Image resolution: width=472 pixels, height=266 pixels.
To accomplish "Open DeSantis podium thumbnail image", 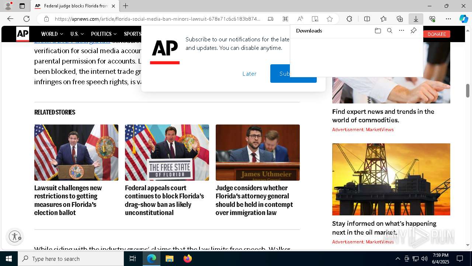I will point(76,153).
